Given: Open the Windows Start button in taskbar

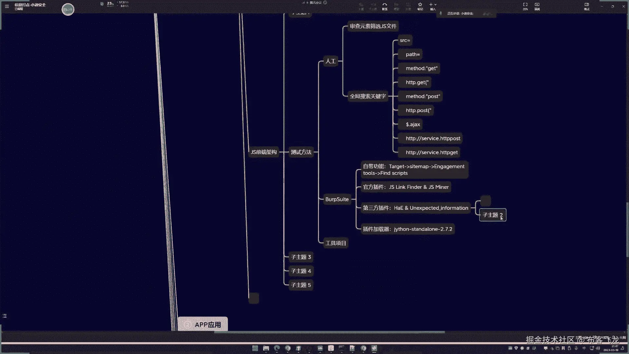Looking at the screenshot, I should coord(255,348).
